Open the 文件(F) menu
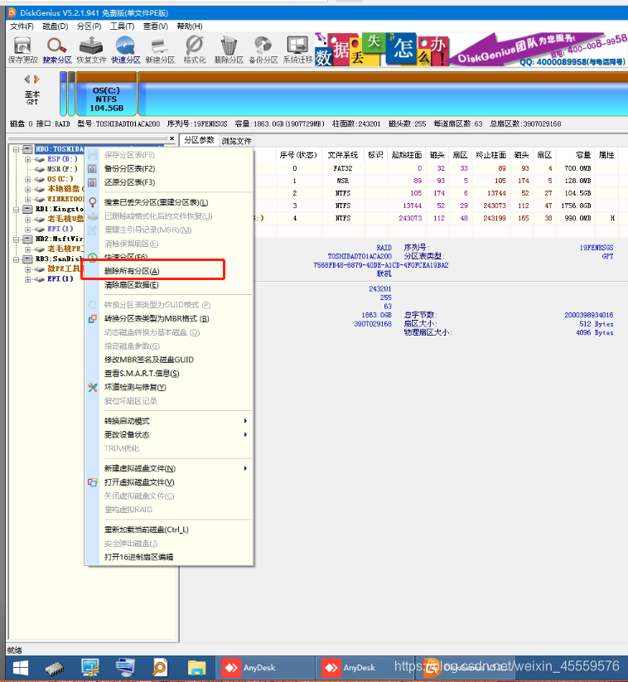628x682 pixels. 22,26
